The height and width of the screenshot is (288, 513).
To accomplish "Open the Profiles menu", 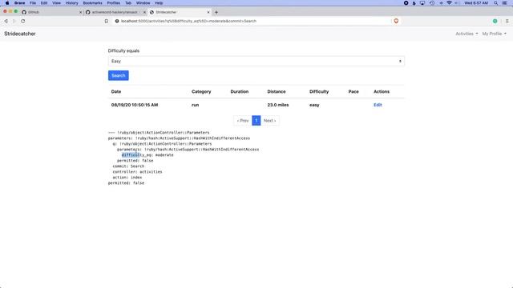I will (x=114, y=3).
